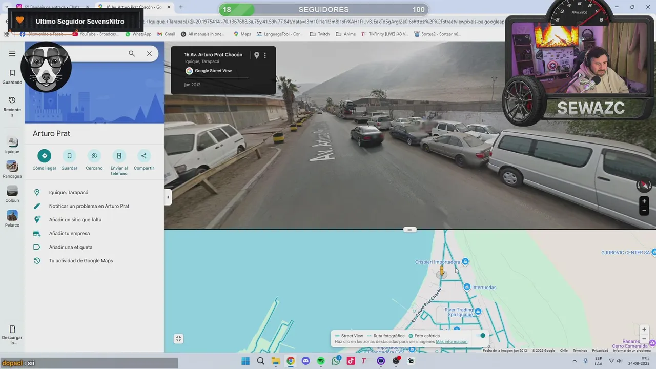
Task: Click the Guardar bookmark icon for Arturo Prat
Action: coord(69,156)
